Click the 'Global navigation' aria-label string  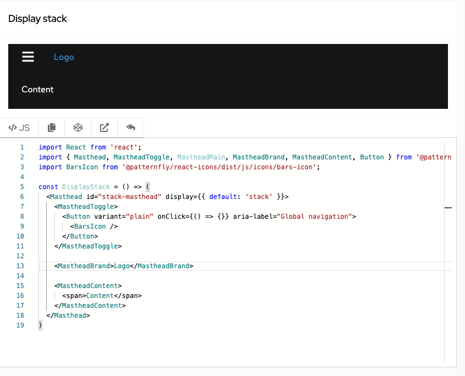point(314,217)
